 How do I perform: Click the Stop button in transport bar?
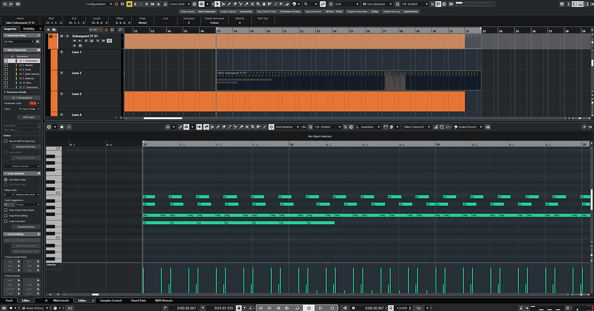tap(309, 308)
